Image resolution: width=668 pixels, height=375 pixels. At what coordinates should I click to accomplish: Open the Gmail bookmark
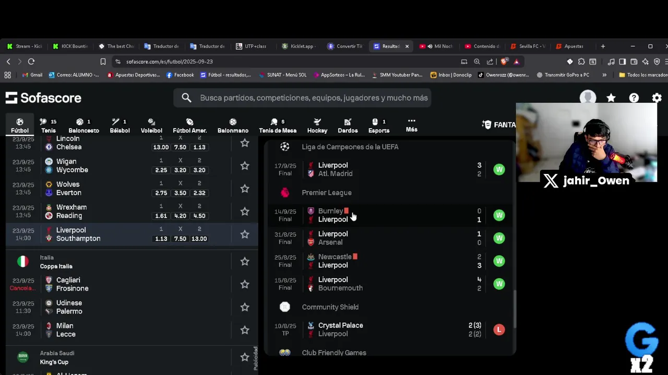coord(32,75)
